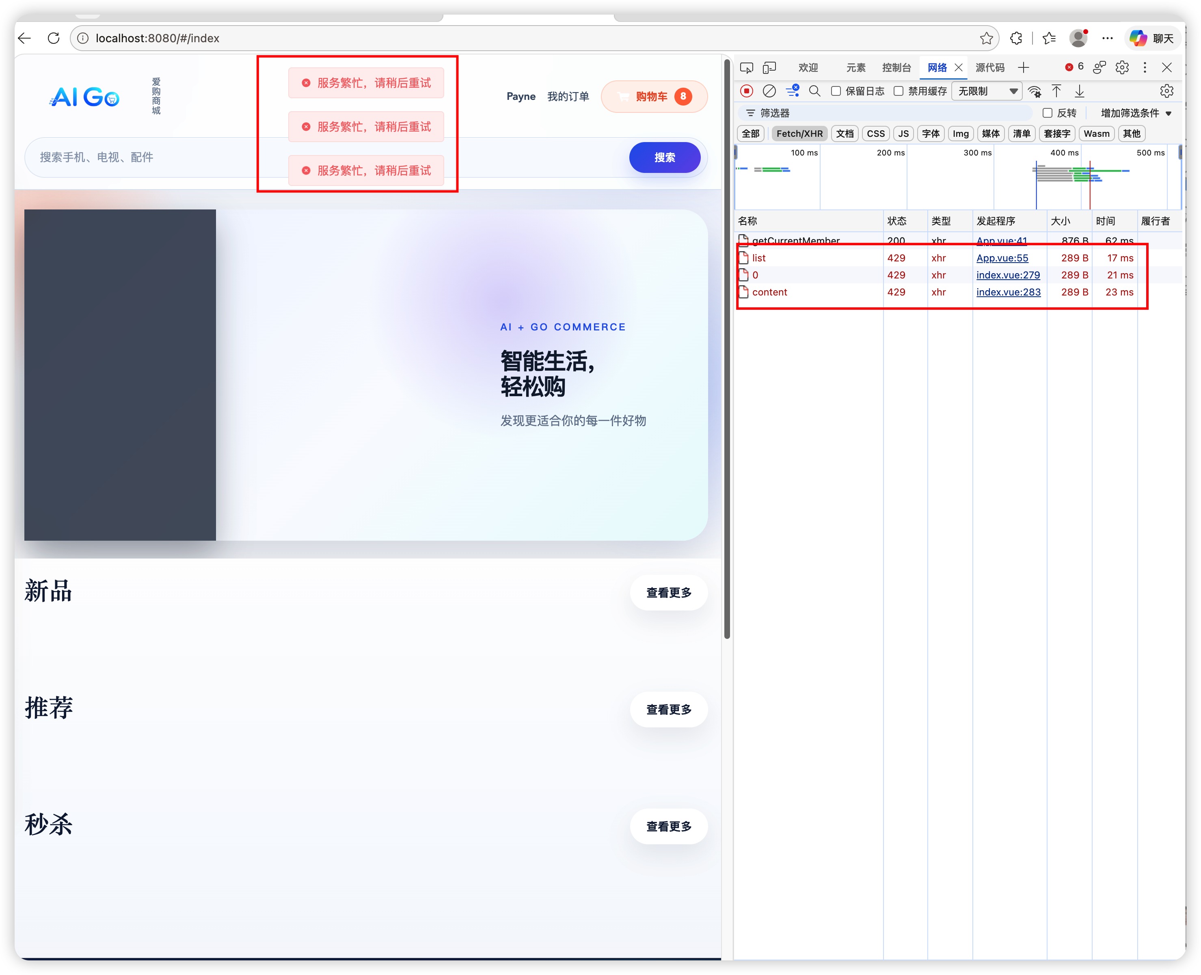Switch to the 控制台 tab

pyautogui.click(x=896, y=68)
